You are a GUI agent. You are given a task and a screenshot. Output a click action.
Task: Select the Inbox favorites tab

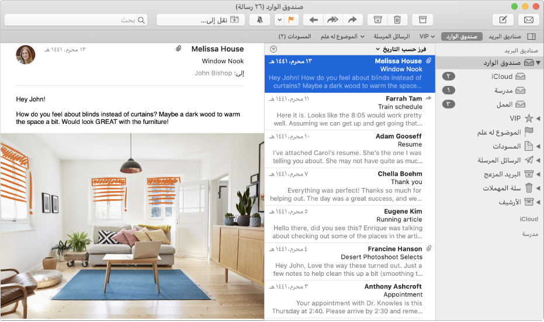[462, 36]
